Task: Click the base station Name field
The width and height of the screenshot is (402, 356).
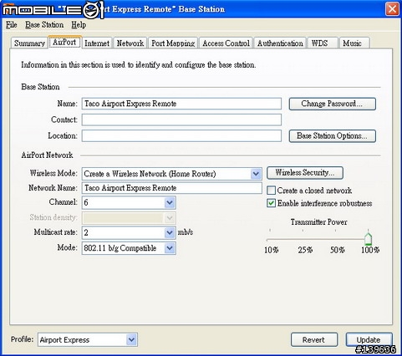Action: coord(181,104)
